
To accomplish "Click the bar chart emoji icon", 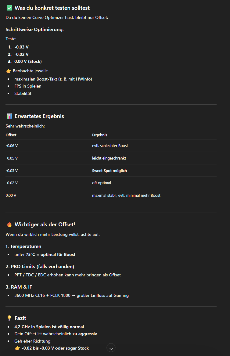I will [x=9, y=116].
